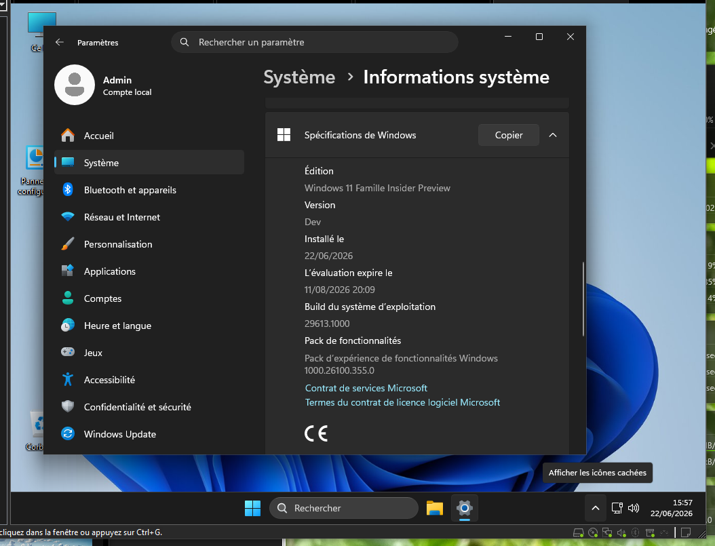
Task: Click the Comptes person icon
Action: (67, 298)
